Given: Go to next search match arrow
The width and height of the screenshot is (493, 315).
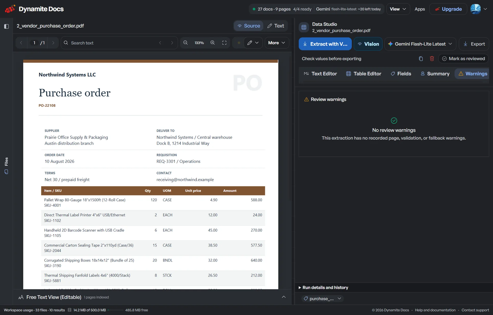Looking at the screenshot, I should [x=172, y=43].
